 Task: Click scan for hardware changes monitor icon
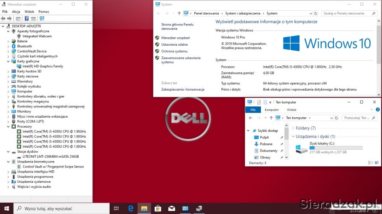coord(42,18)
